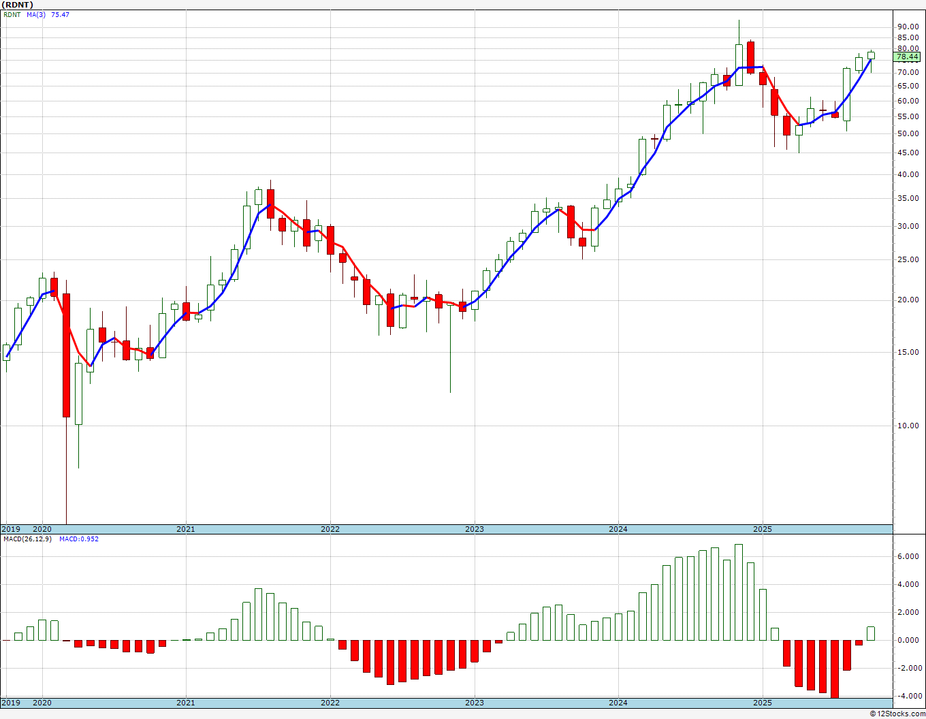Viewport: 926px width, 719px height.
Task: Select the 60.00 price axis label
Action: pos(908,101)
